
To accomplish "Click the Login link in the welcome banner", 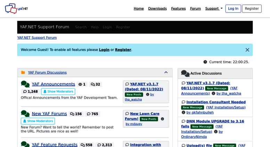I will (104, 50).
